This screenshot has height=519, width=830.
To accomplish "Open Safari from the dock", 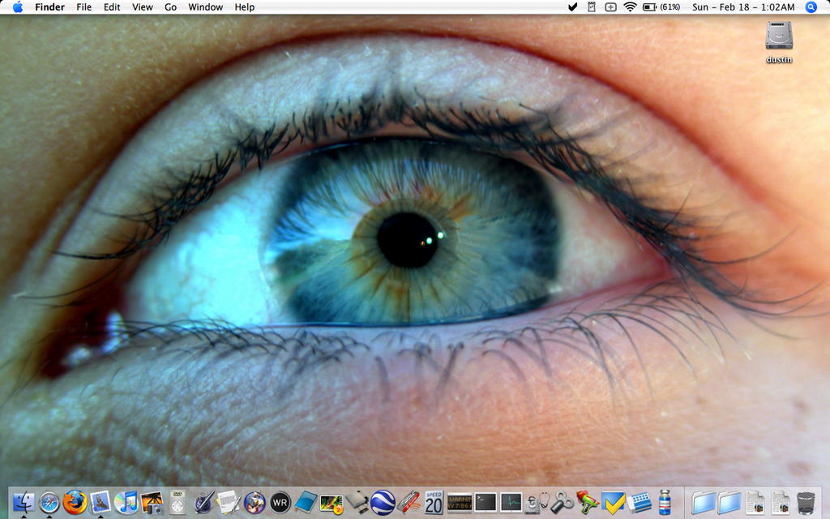I will coord(49,502).
